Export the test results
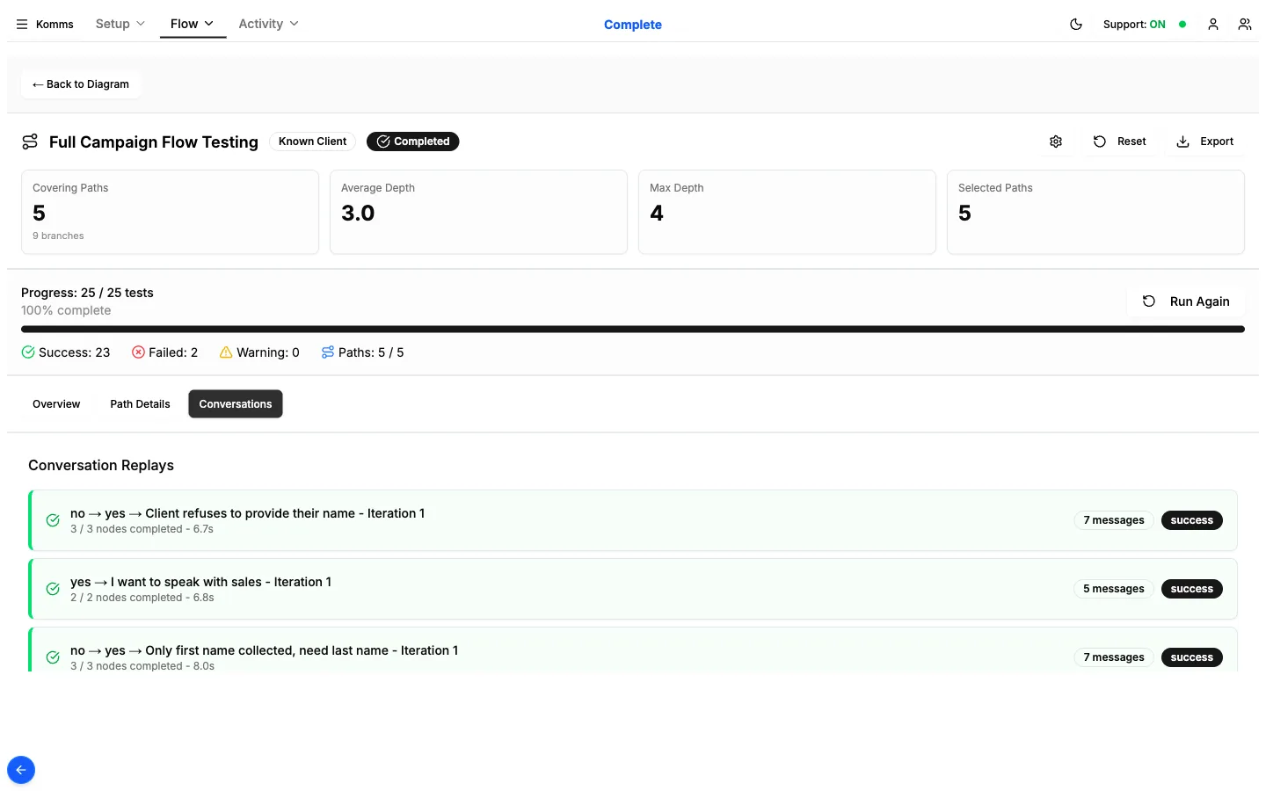The image size is (1266, 791). click(x=1204, y=142)
